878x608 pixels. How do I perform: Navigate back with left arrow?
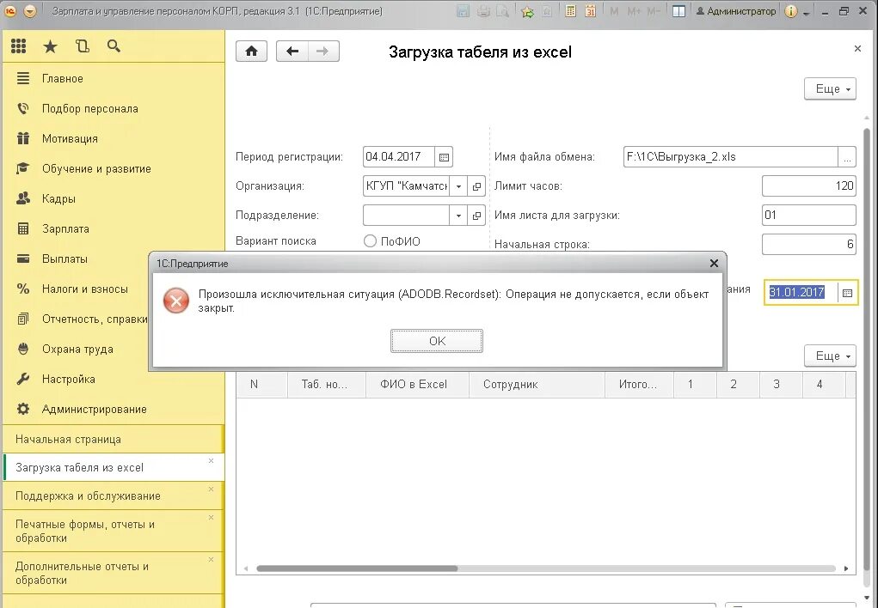(x=292, y=52)
